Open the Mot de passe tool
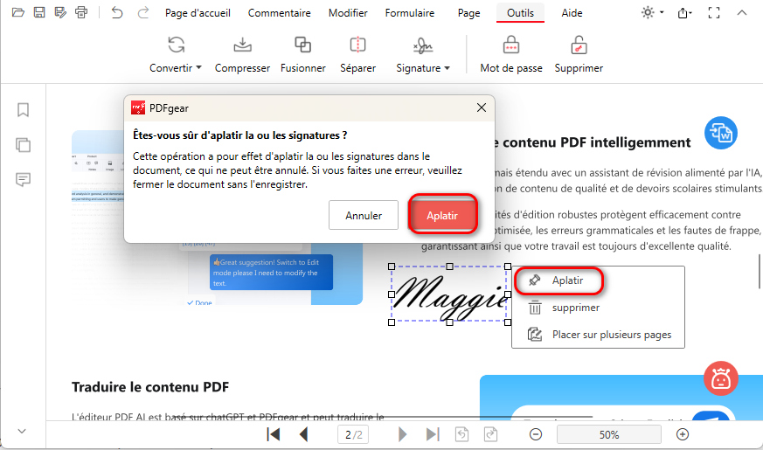 click(511, 54)
